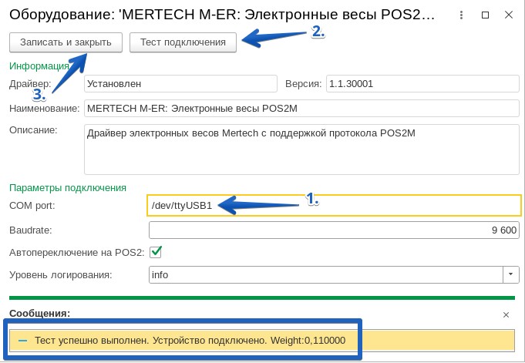Close the equipment dialog window
The width and height of the screenshot is (525, 363).
[508, 15]
